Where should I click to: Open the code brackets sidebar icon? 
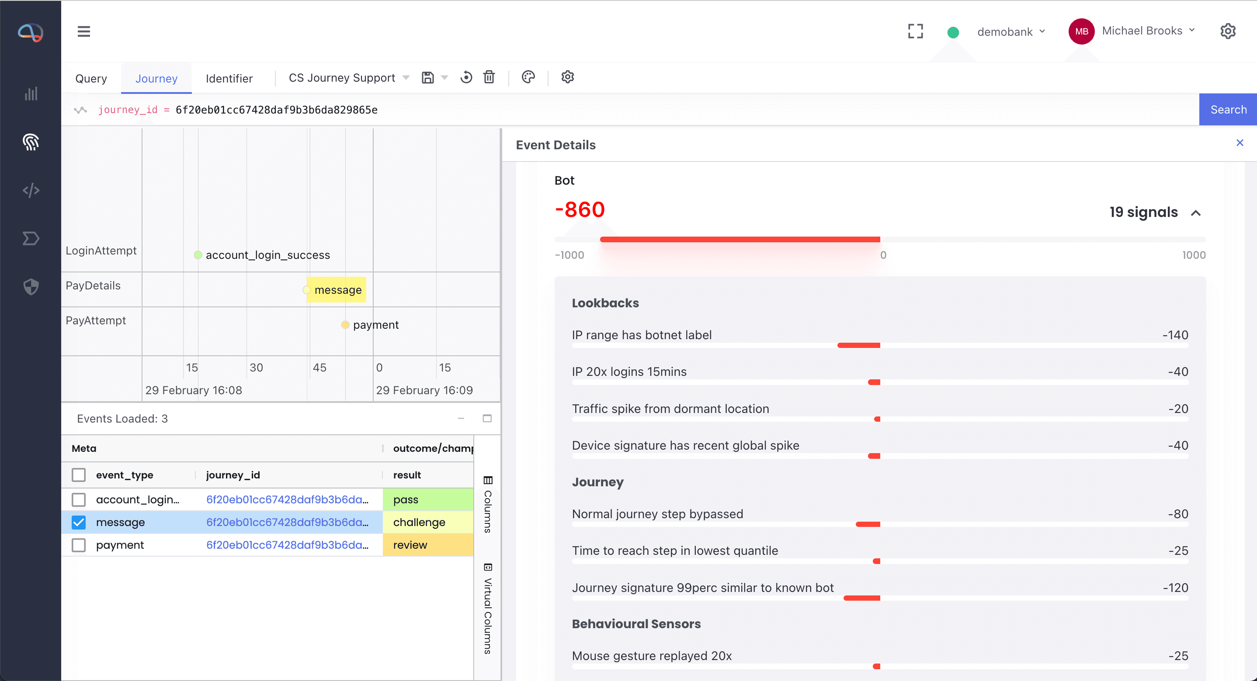31,190
